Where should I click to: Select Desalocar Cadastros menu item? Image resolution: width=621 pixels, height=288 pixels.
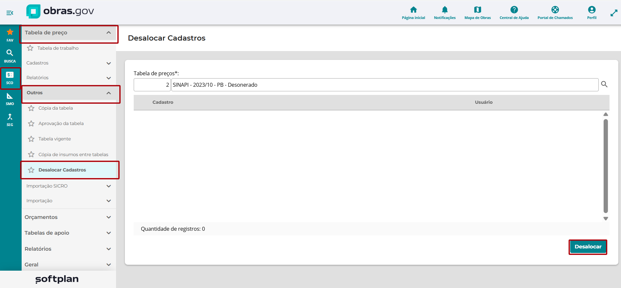pos(62,170)
